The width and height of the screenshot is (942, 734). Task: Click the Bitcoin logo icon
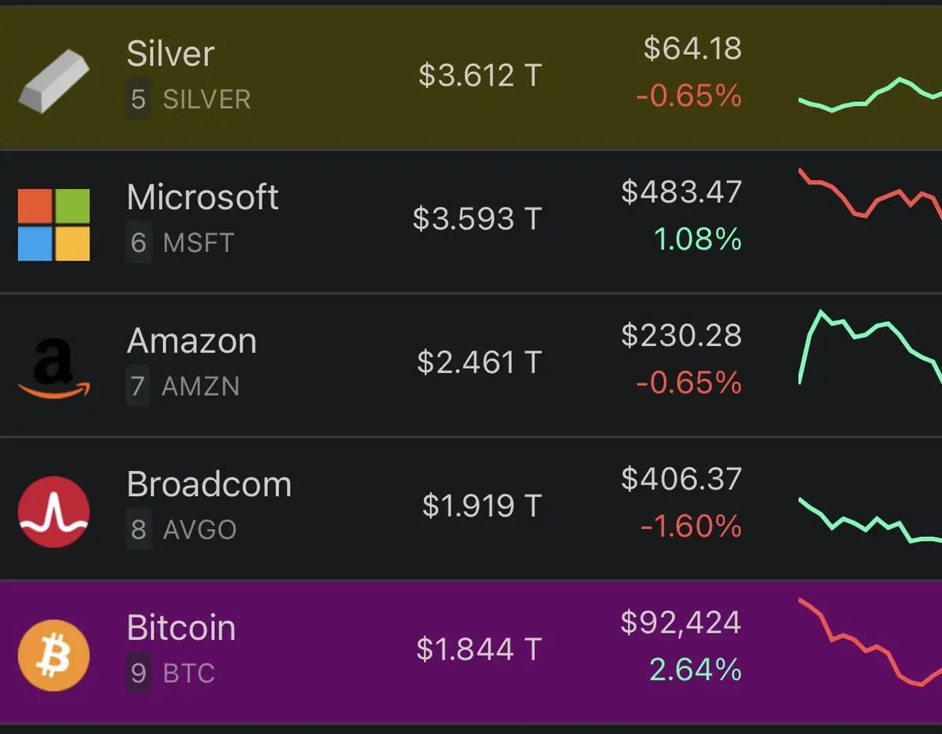(x=53, y=655)
